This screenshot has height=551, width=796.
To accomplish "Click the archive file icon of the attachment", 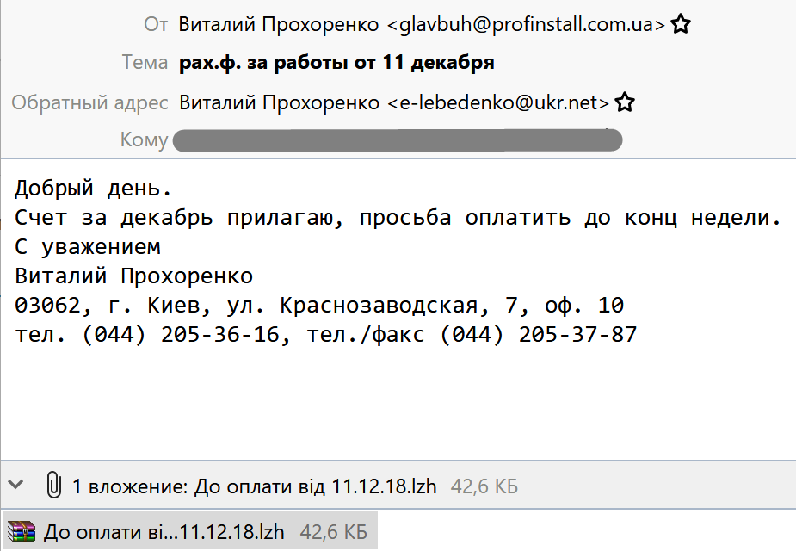I will pos(23,531).
